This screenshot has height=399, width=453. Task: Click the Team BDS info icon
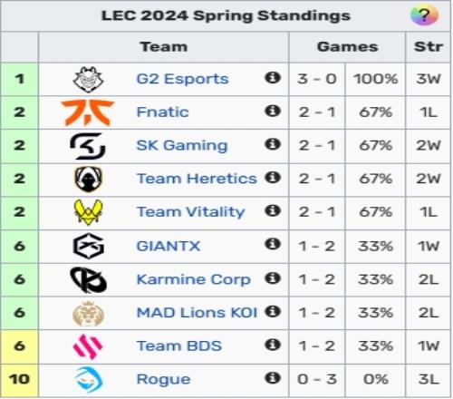(273, 345)
